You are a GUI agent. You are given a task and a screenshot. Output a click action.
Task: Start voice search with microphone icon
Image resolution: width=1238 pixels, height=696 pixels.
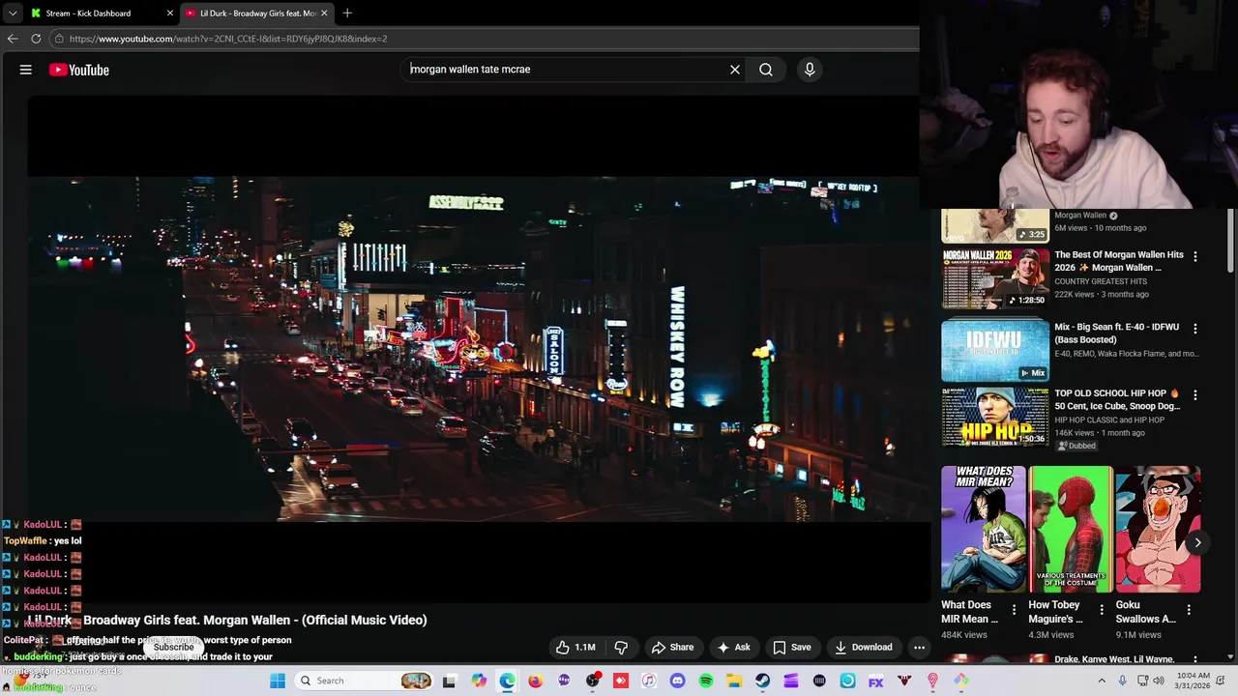click(810, 70)
